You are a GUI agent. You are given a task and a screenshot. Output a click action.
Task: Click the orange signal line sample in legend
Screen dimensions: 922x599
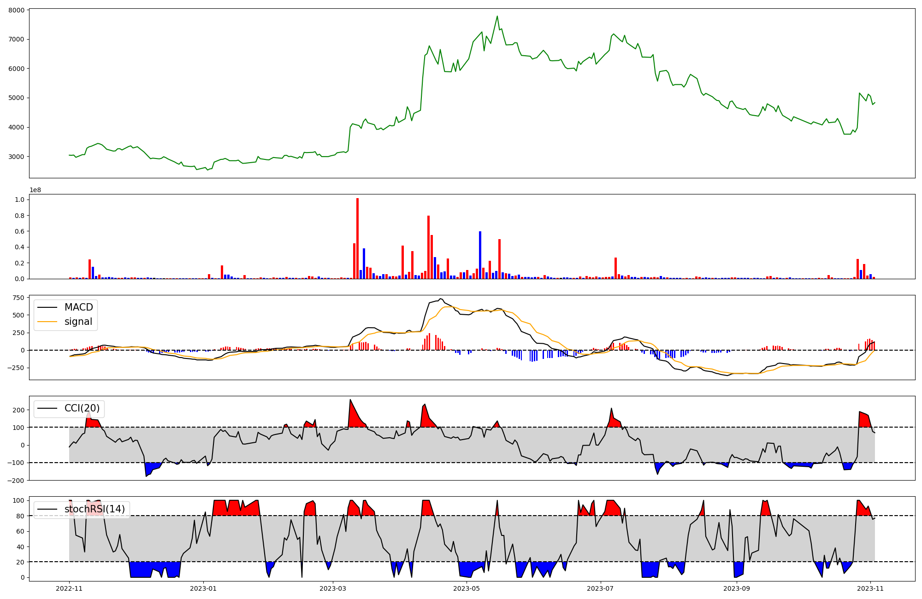47,322
